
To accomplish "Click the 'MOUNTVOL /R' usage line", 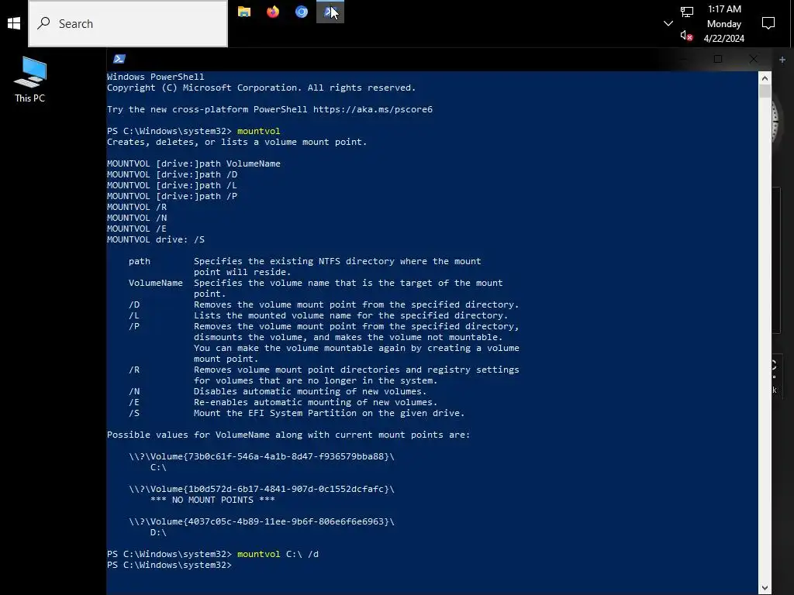I will tap(136, 207).
